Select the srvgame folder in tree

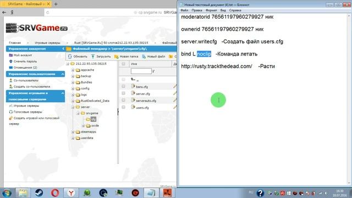pos(92,113)
